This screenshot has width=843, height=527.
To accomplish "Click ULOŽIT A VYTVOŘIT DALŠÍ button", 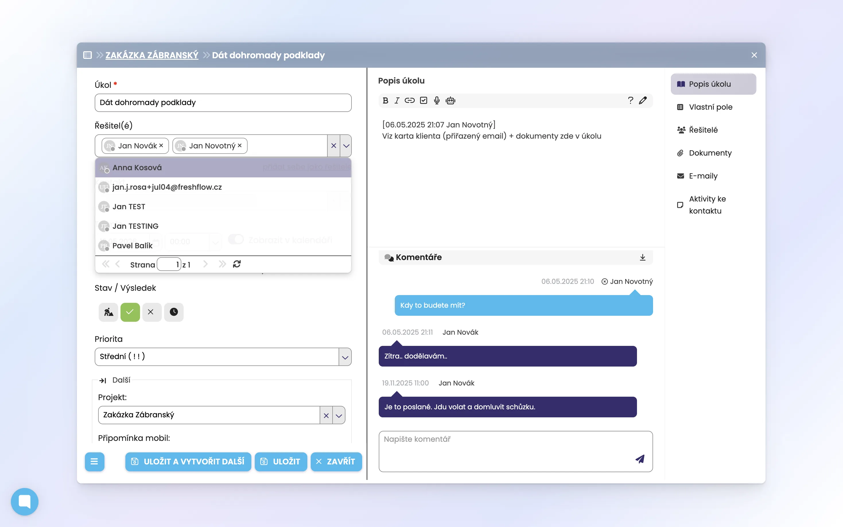I will point(188,462).
